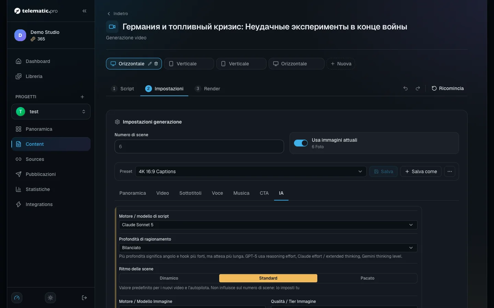494x308 pixels.
Task: Open Pubblicazioni in the sidebar
Action: pos(51,174)
